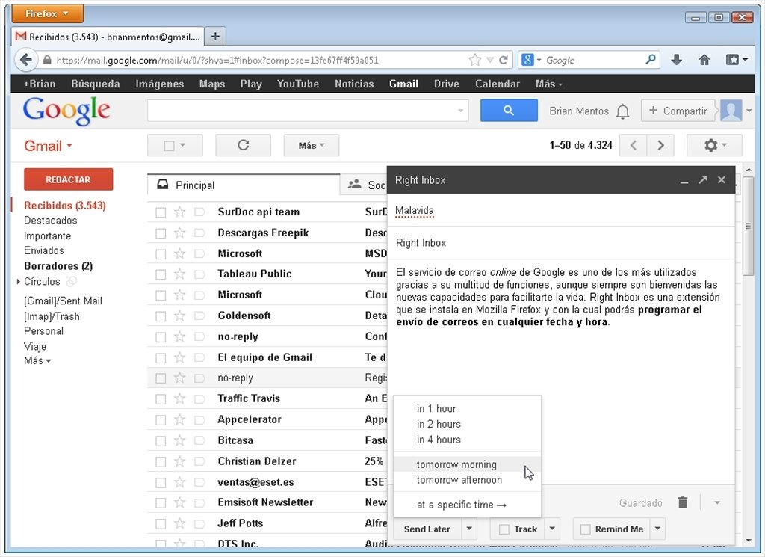
Task: Check the Christian Delzer message
Action: tap(161, 462)
